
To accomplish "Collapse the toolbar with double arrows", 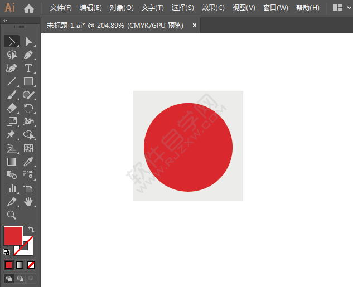I will click(x=6, y=21).
